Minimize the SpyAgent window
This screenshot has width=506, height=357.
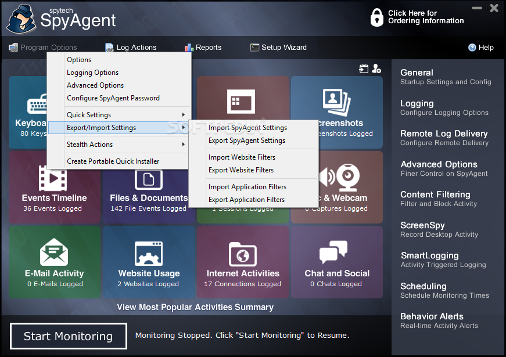coord(476,8)
